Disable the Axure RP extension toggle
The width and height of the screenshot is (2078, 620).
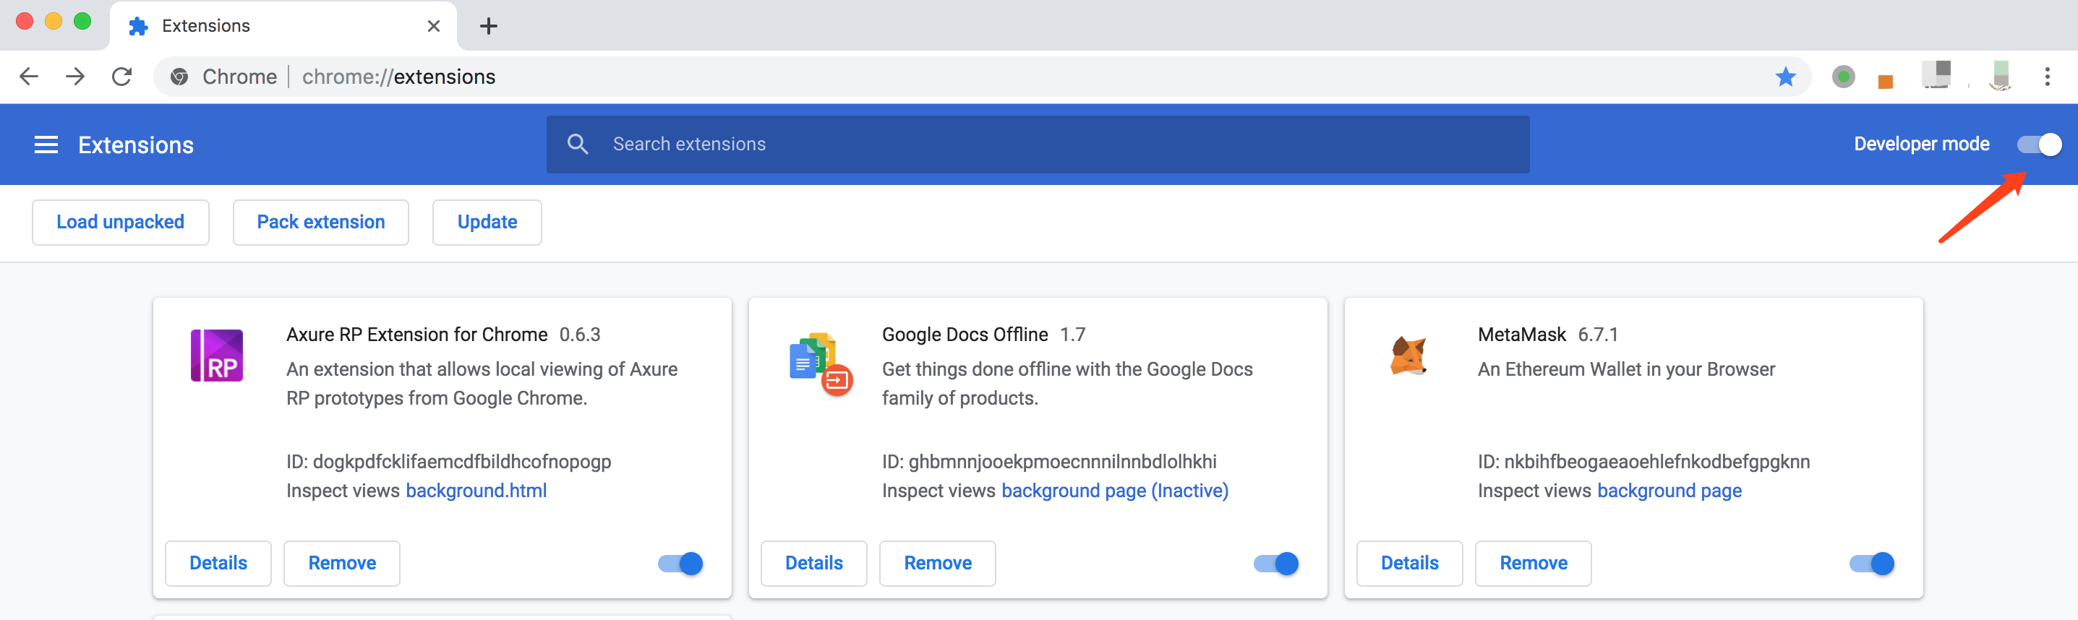coord(680,564)
